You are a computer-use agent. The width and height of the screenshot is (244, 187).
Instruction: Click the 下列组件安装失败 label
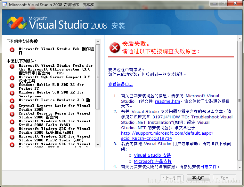[23, 41]
